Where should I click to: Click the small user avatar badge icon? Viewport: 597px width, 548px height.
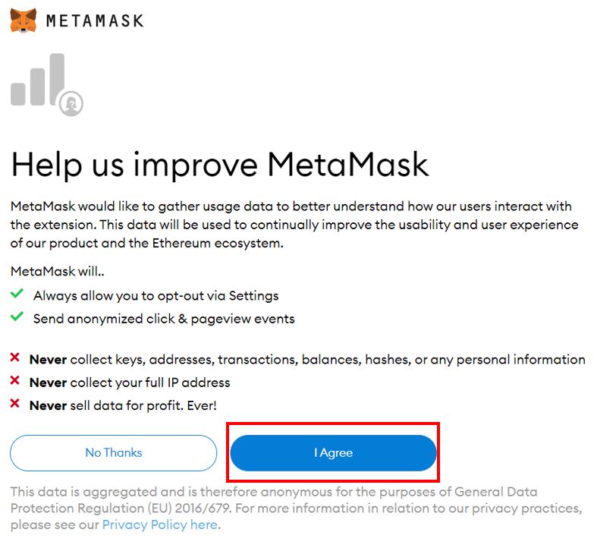click(x=72, y=103)
